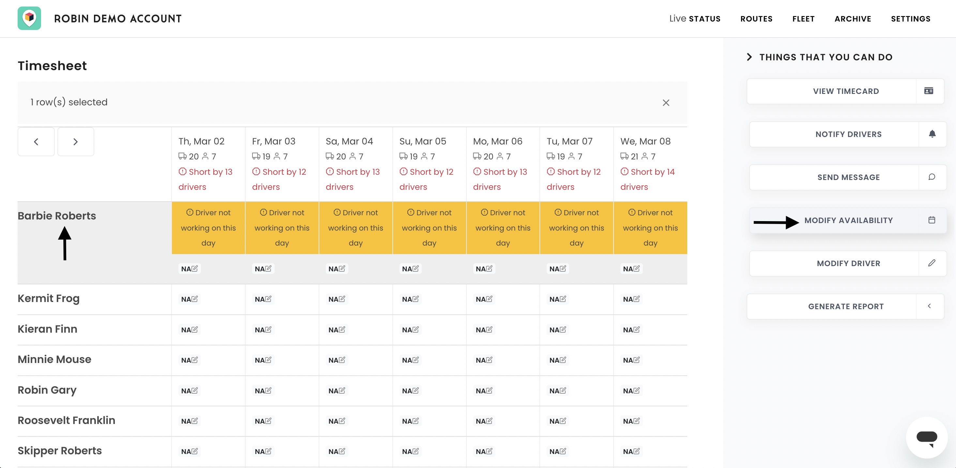Screen dimensions: 956x468
Task: Go to the next week in Timesheet
Action: click(x=76, y=142)
